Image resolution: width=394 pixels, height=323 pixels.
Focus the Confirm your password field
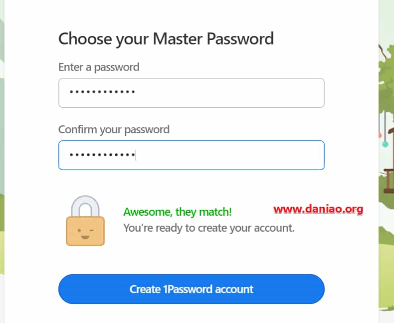click(x=191, y=155)
